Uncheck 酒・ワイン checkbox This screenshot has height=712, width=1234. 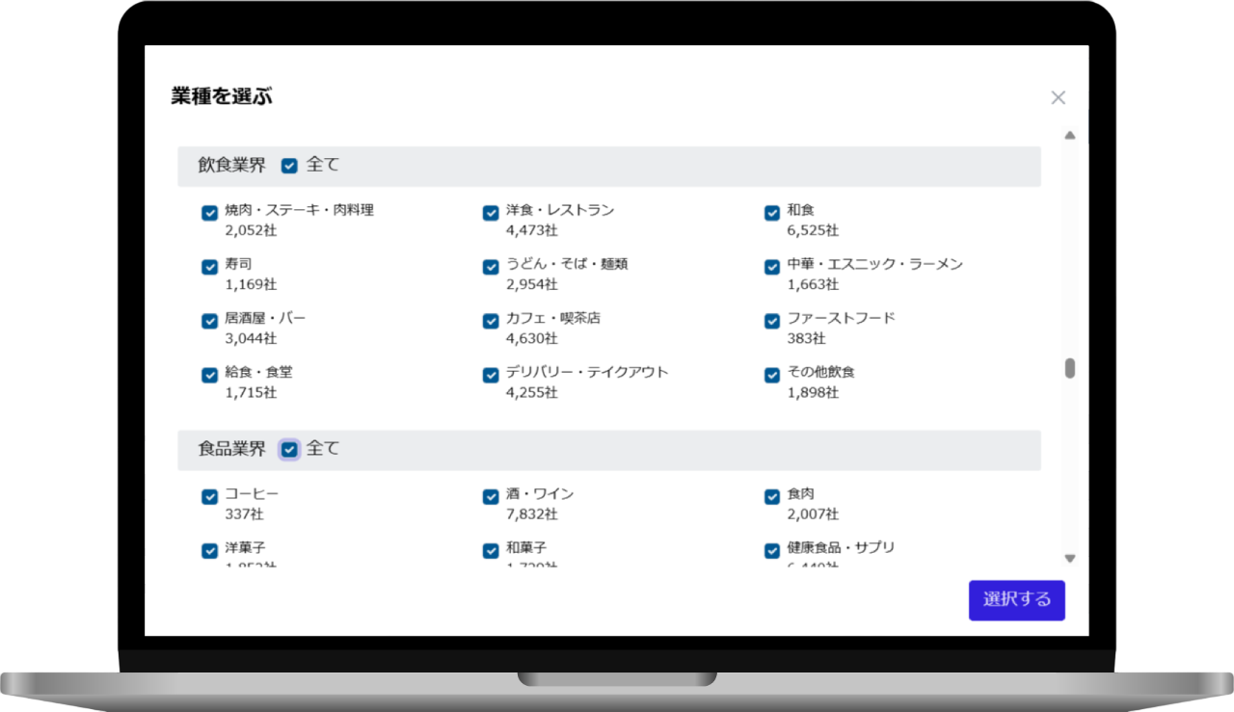pyautogui.click(x=491, y=496)
